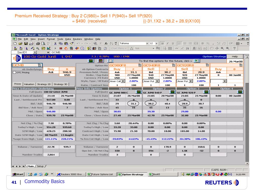Toggle Align Left in the toolbar

pyautogui.click(x=180, y=43)
